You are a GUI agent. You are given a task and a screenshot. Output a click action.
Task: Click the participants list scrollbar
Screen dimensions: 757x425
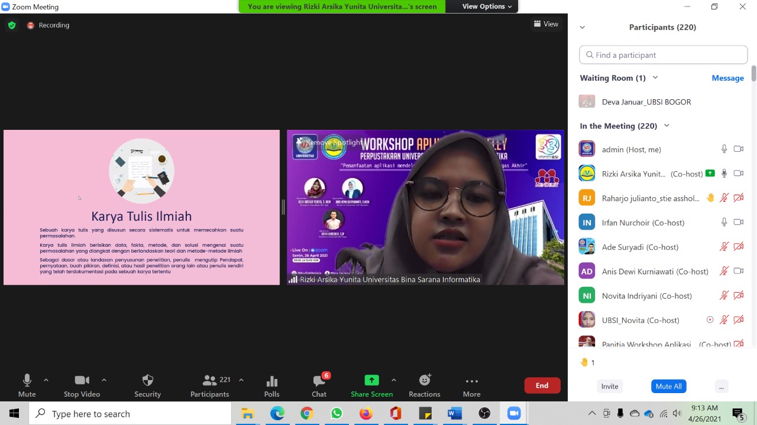[x=753, y=74]
